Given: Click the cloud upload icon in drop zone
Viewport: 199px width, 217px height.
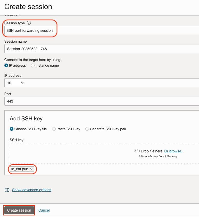Looking at the screenshot, I should click(x=137, y=151).
